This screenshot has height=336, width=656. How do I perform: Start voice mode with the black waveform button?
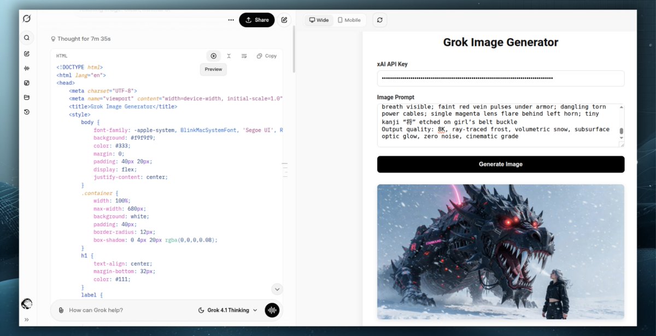tap(272, 310)
